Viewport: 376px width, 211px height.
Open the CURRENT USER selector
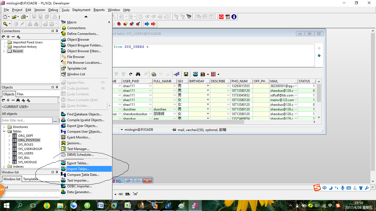30,107
